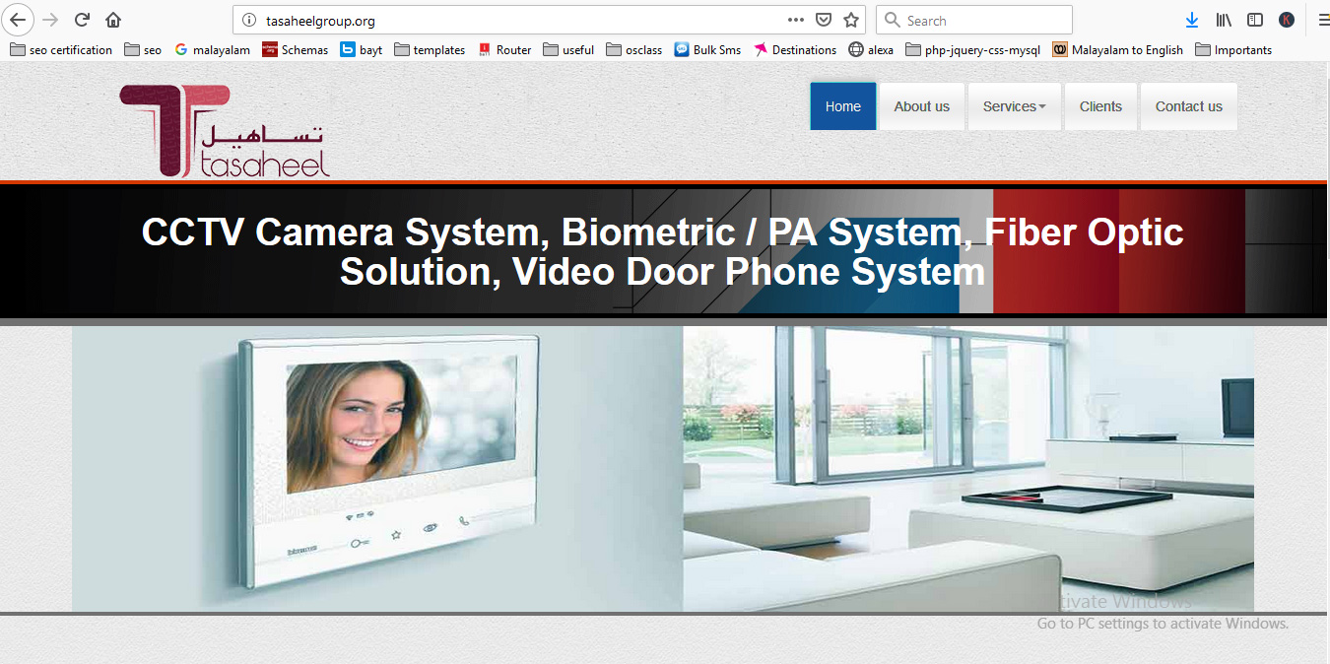The width and height of the screenshot is (1330, 664).
Task: Bookmark this page using the star
Action: [x=849, y=19]
